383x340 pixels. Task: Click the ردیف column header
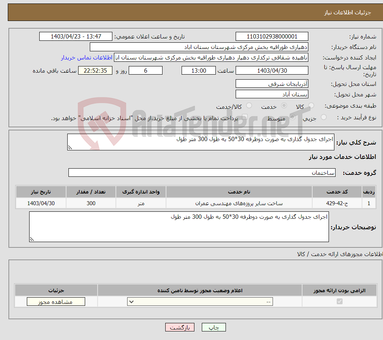point(369,192)
